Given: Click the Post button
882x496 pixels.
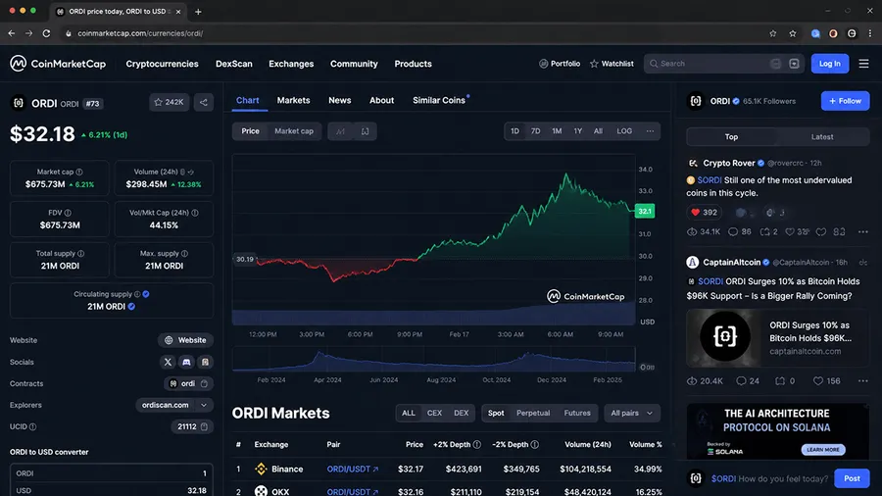Looking at the screenshot, I should click(852, 478).
